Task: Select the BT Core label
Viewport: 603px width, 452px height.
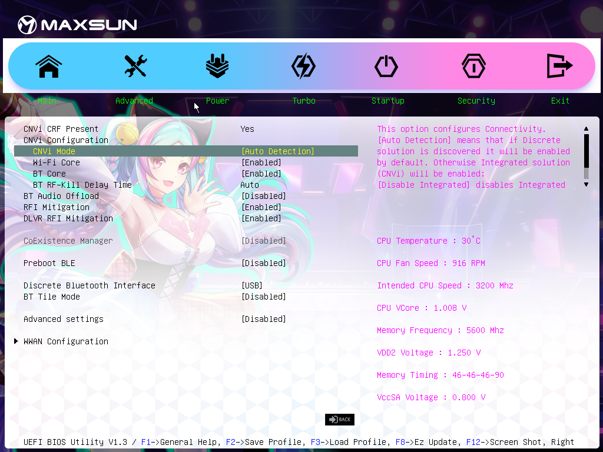Action: pyautogui.click(x=49, y=174)
